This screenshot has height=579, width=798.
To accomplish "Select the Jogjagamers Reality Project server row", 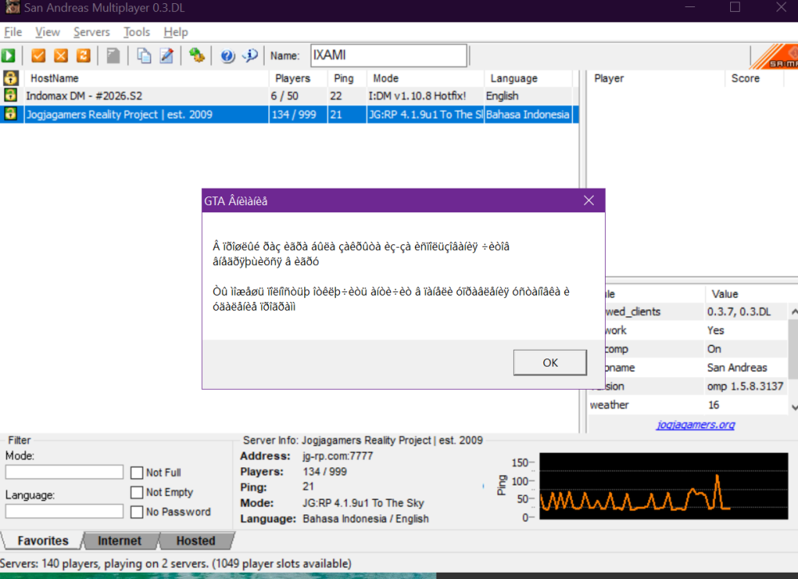I will coord(289,114).
